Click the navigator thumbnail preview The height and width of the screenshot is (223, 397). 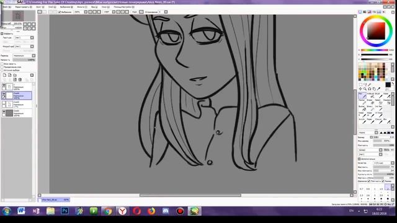pos(18,16)
